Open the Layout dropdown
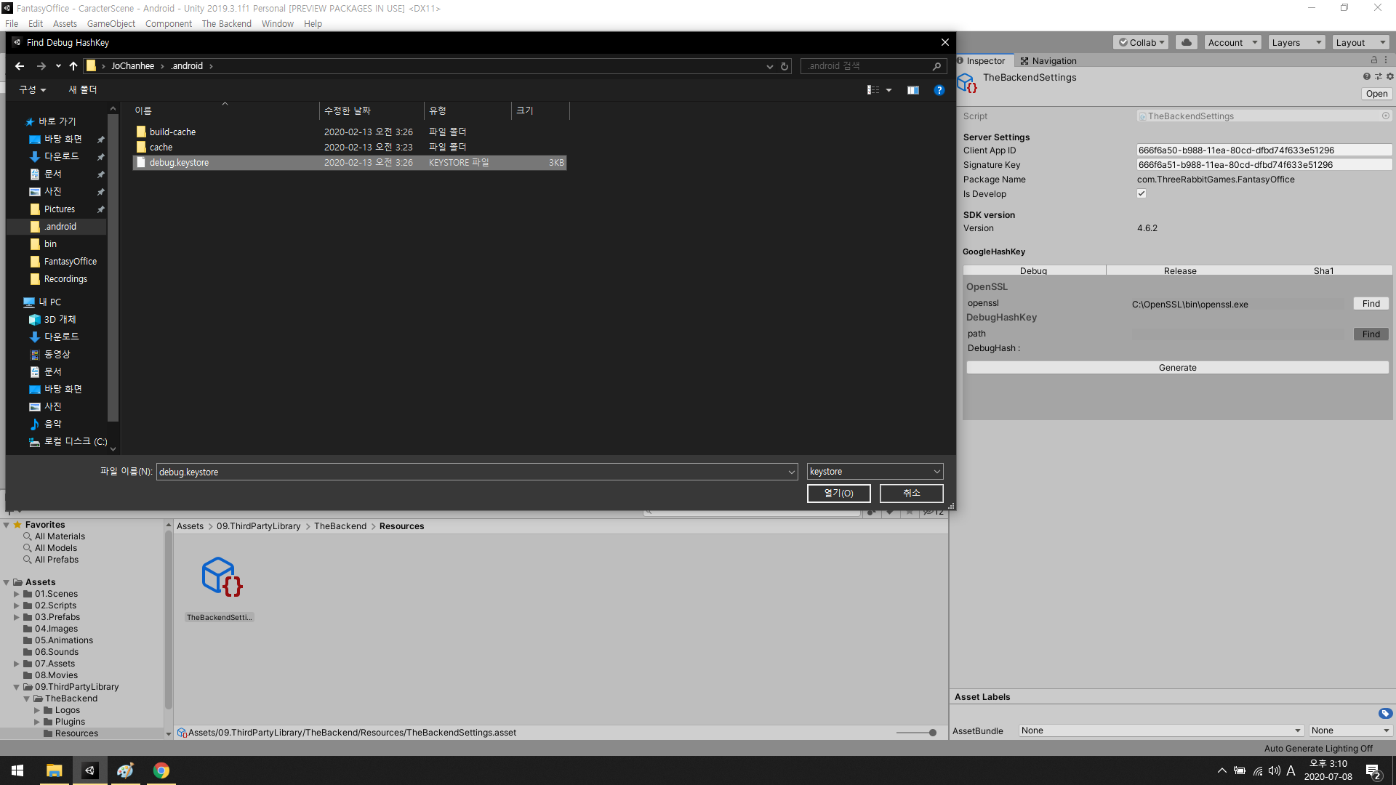 [1360, 43]
